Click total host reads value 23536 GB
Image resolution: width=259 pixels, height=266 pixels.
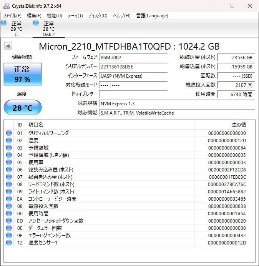(x=236, y=58)
